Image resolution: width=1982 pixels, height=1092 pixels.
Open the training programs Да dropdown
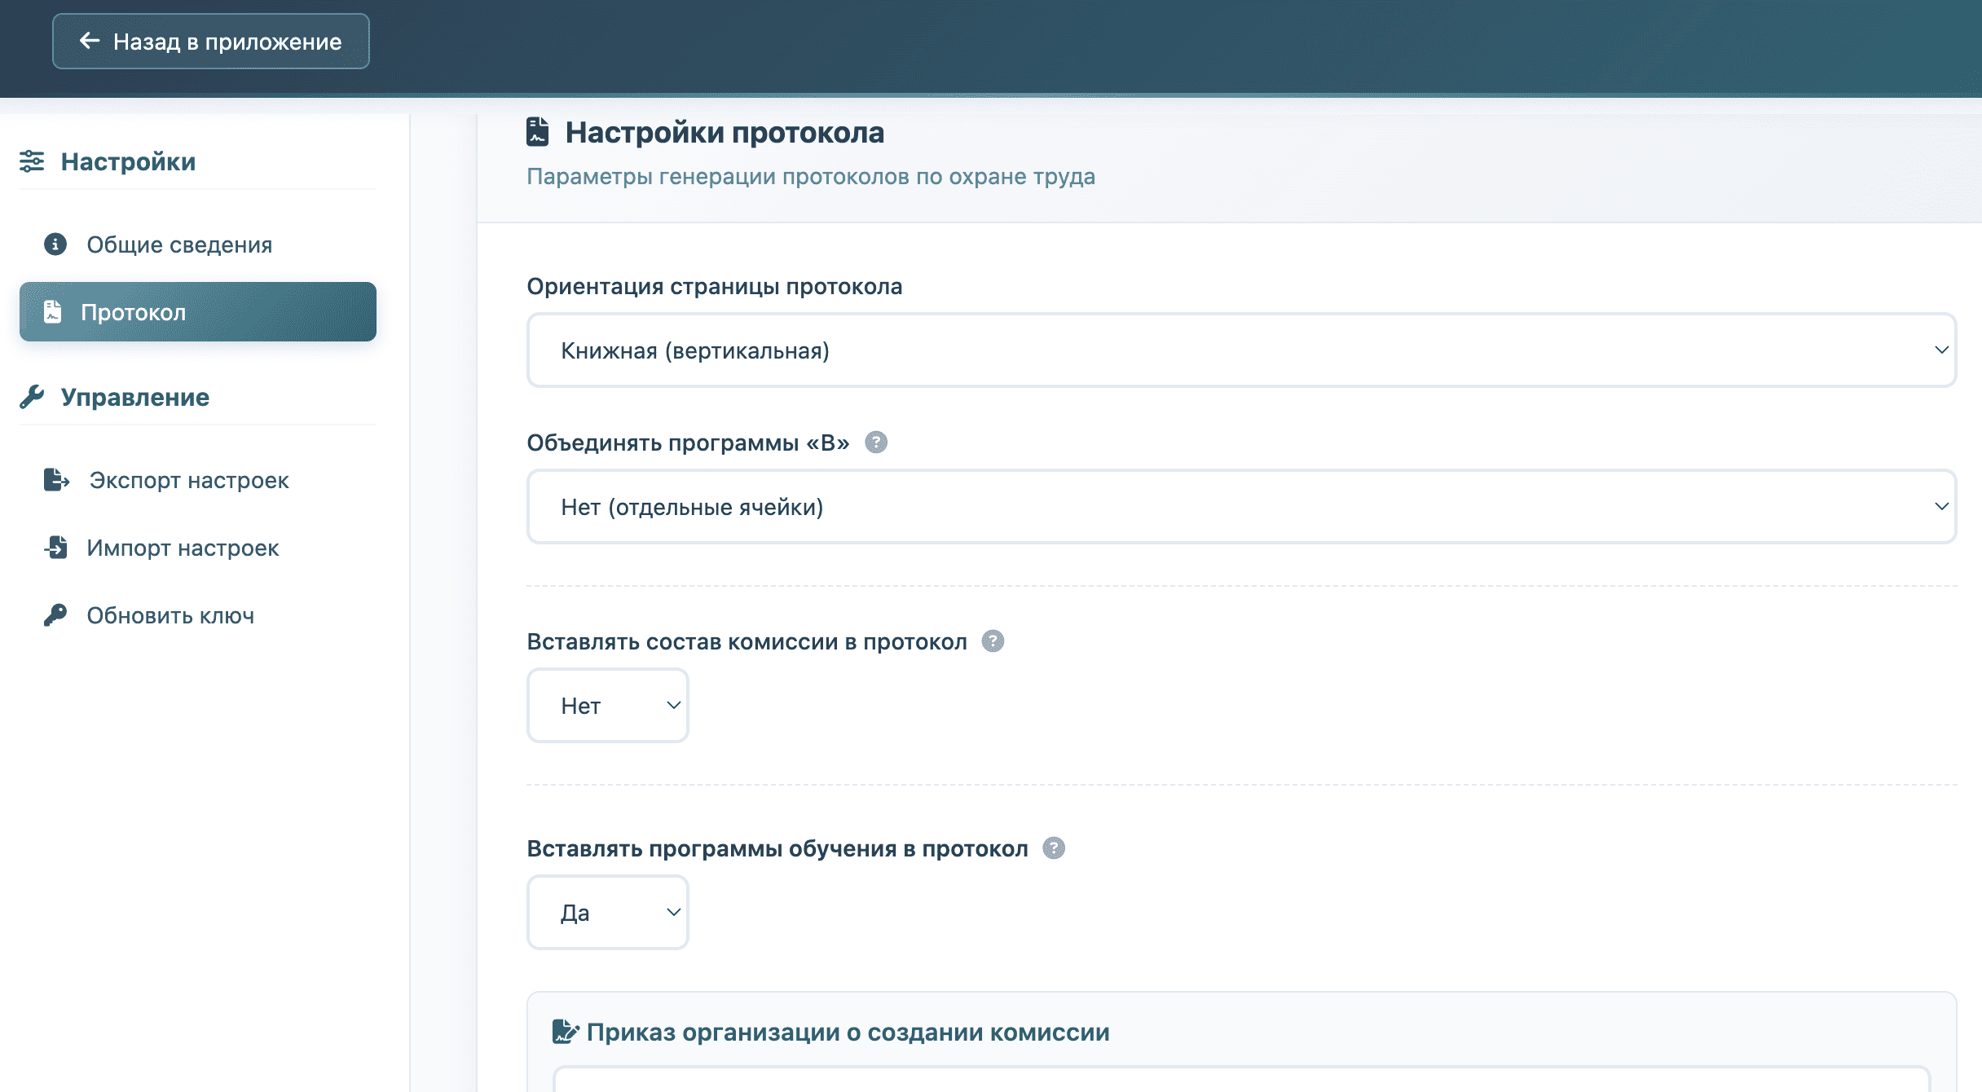tap(608, 913)
